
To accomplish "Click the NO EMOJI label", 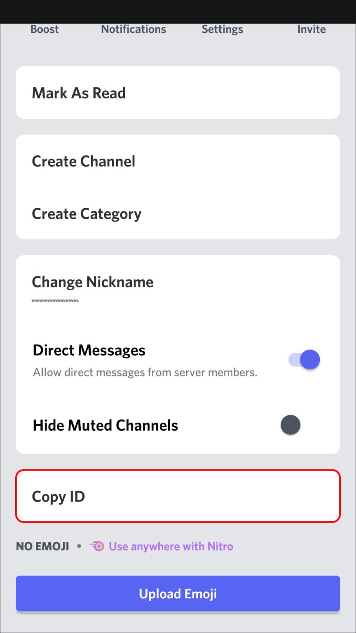I will pyautogui.click(x=42, y=546).
